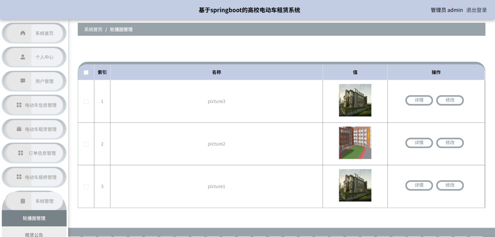Click 详情 button for picture1

tap(419, 185)
